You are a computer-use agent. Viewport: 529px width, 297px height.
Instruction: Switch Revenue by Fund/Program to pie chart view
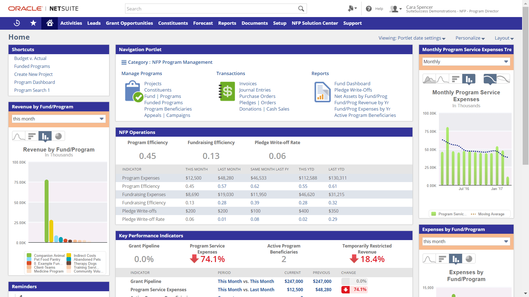[58, 136]
